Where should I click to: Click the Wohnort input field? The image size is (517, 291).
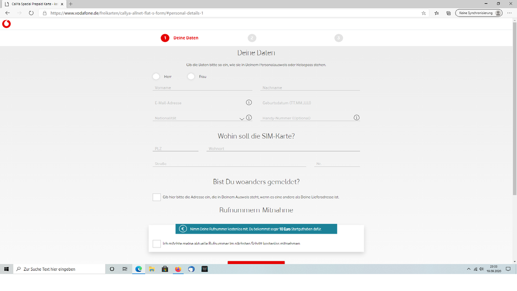(283, 148)
